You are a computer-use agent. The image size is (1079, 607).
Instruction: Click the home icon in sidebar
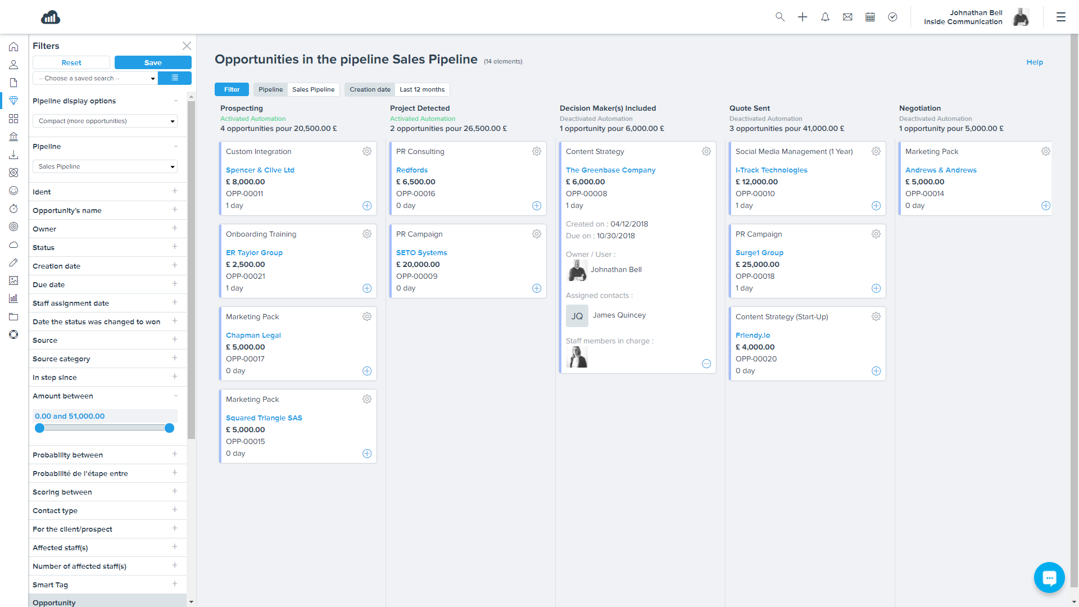click(13, 47)
